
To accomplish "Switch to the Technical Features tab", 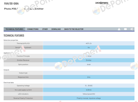I will pyautogui.click(x=15, y=29).
